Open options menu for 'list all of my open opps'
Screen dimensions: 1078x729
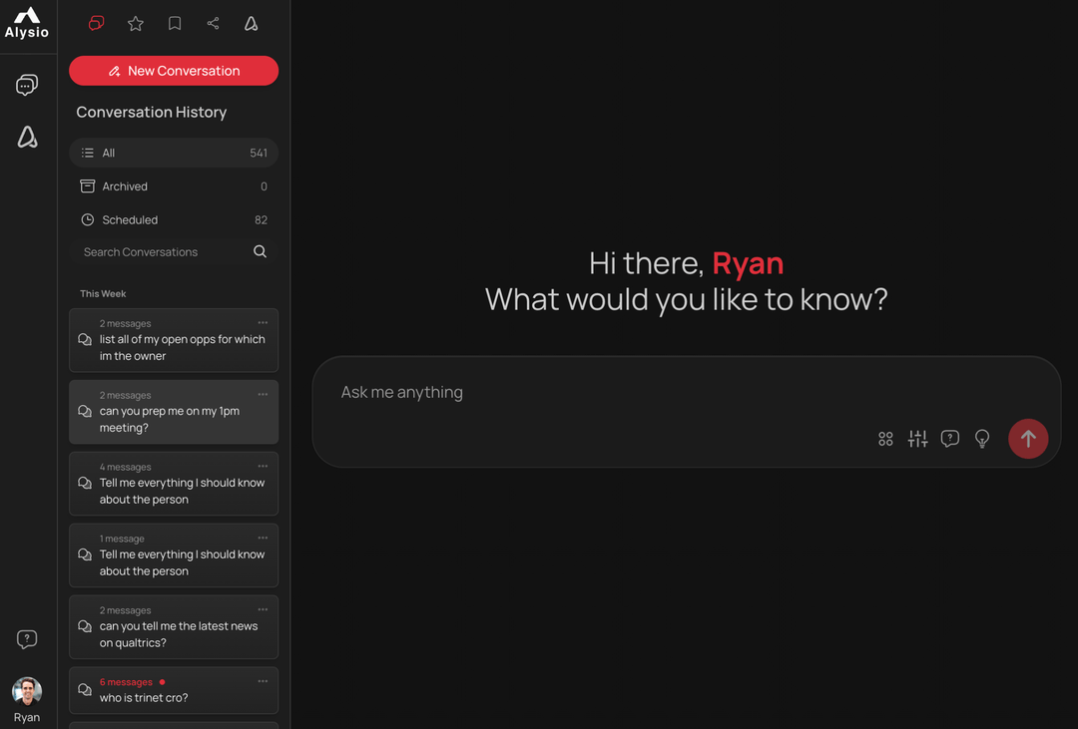(263, 323)
